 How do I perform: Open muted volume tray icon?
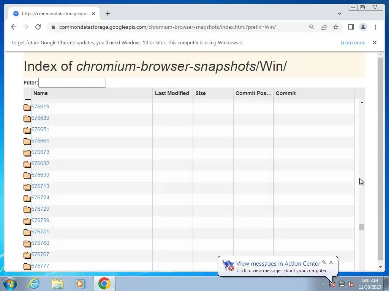click(351, 284)
